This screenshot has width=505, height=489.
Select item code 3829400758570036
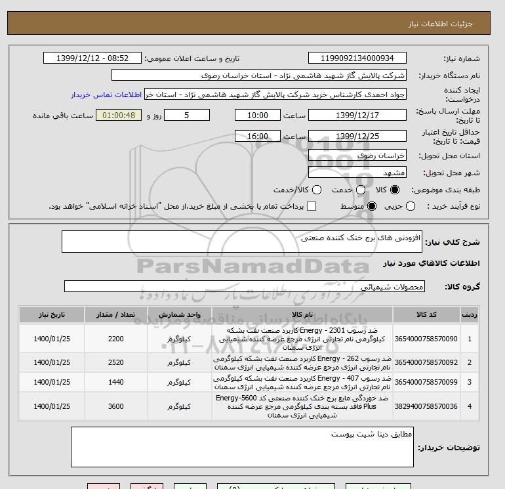[426, 406]
